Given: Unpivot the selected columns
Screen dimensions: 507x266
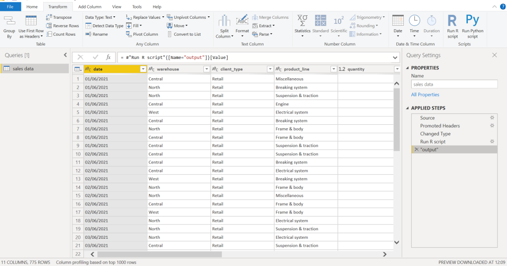Looking at the screenshot, I should (x=188, y=17).
